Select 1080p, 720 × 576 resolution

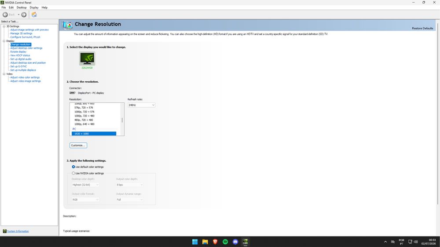pos(84,112)
